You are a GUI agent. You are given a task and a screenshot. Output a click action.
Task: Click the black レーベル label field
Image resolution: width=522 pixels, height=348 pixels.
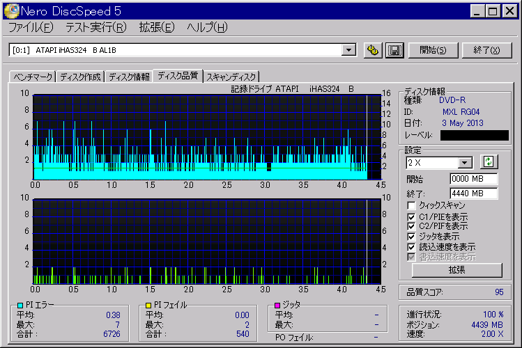tap(475, 135)
